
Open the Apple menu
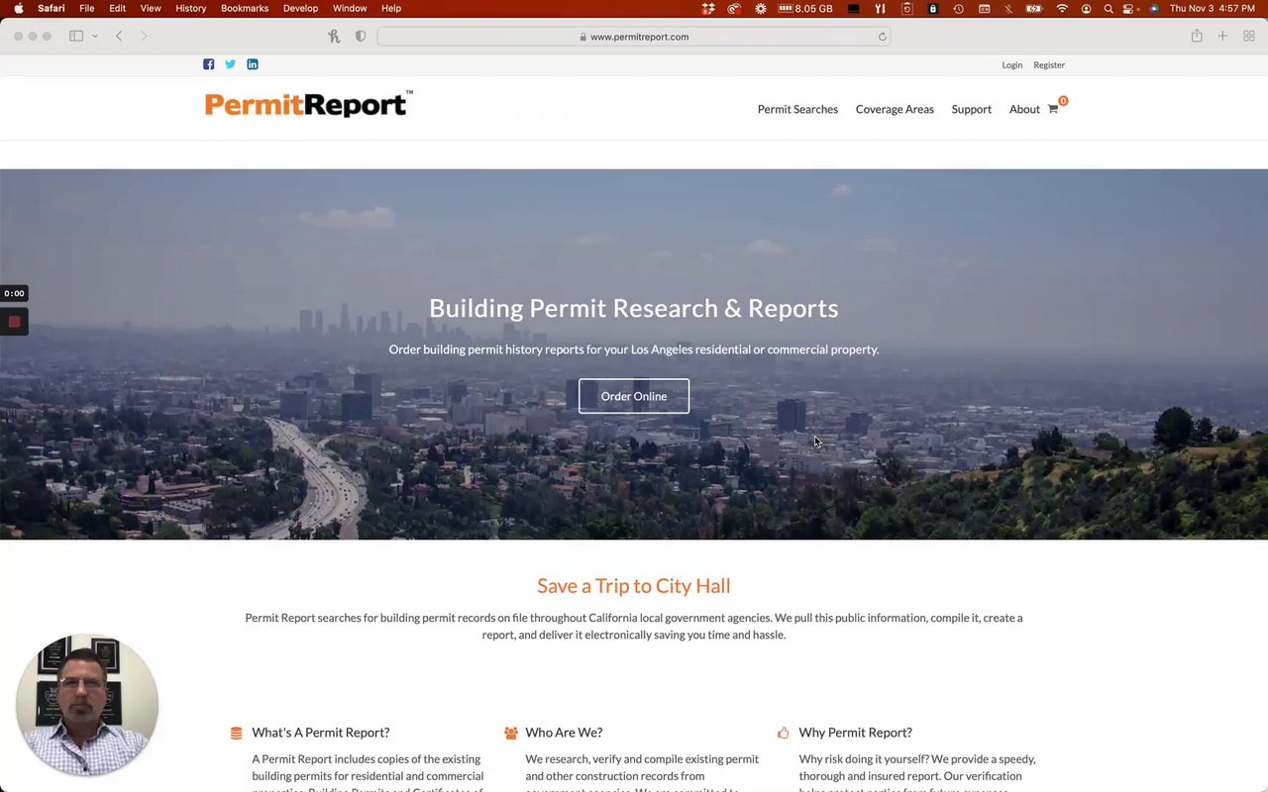[18, 8]
